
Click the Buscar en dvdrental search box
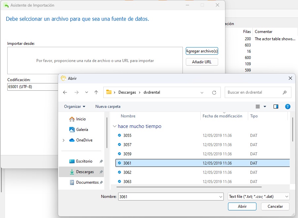coord(258,92)
